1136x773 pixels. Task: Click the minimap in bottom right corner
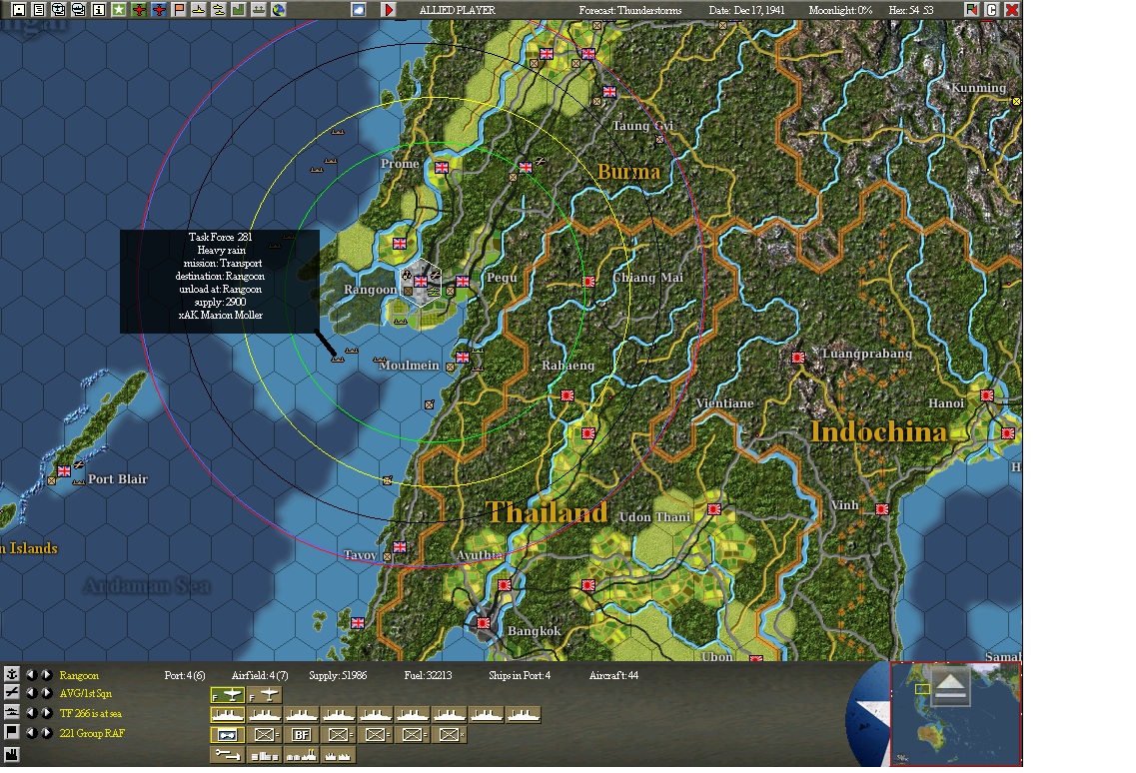tap(955, 714)
